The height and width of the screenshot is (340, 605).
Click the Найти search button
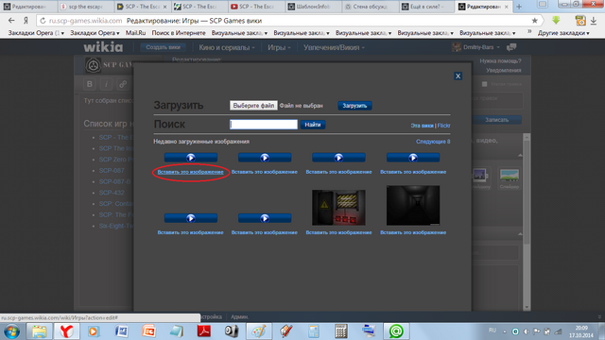[x=313, y=125]
